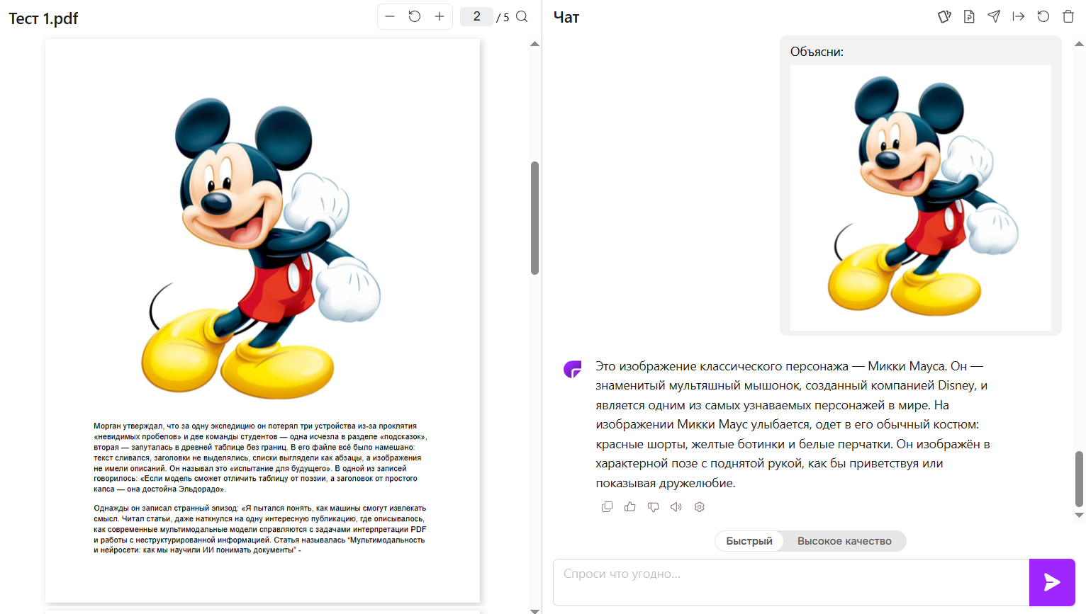Open the settings gear below the chat response
This screenshot has height=614, width=1086.
[x=699, y=506]
